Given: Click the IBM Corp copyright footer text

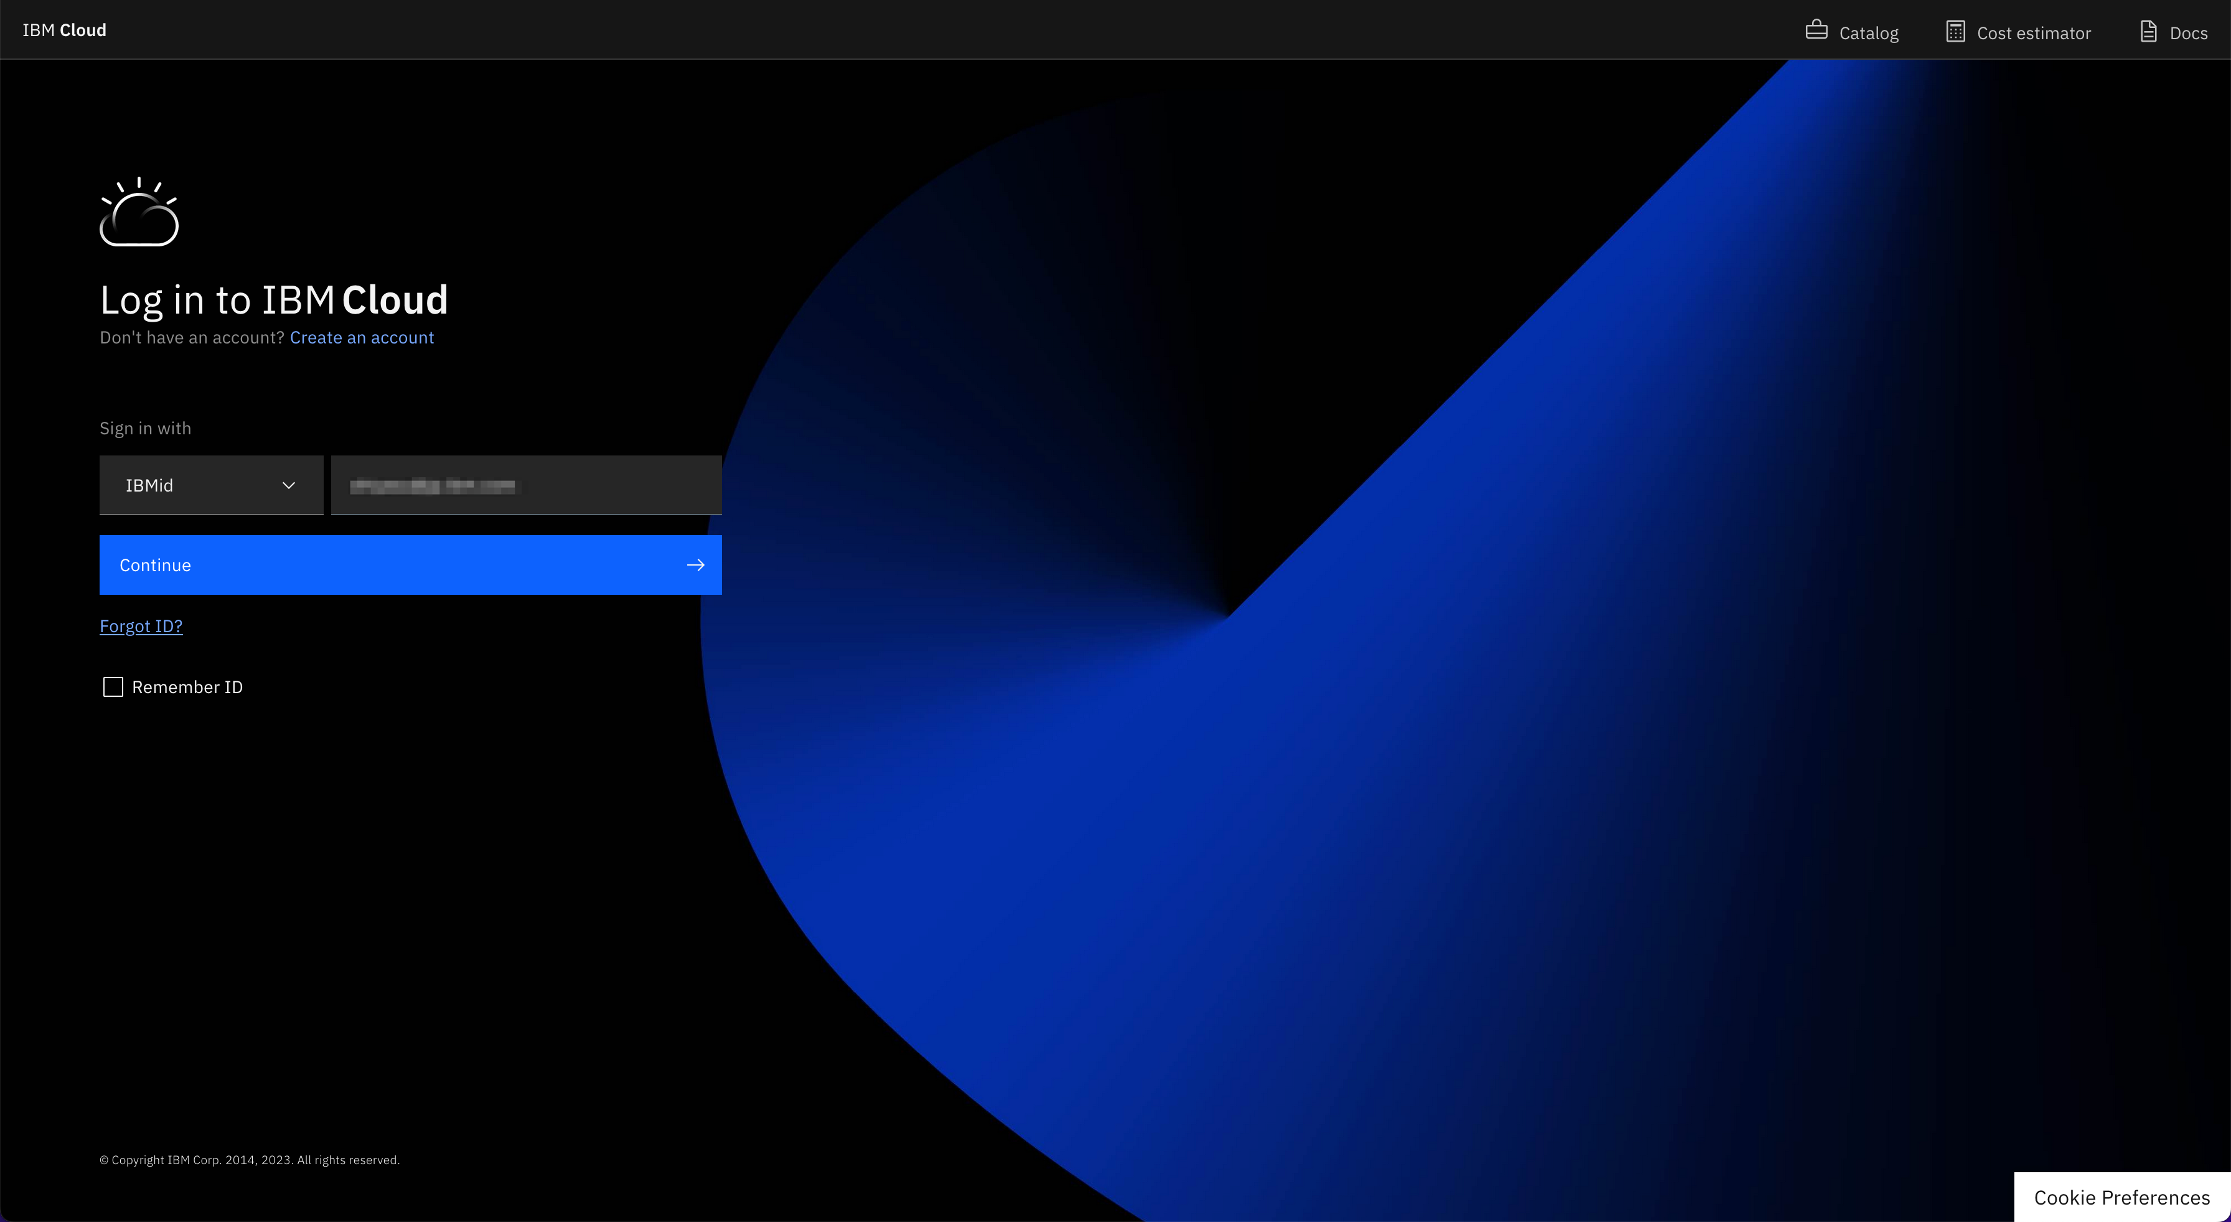Looking at the screenshot, I should coord(250,1160).
